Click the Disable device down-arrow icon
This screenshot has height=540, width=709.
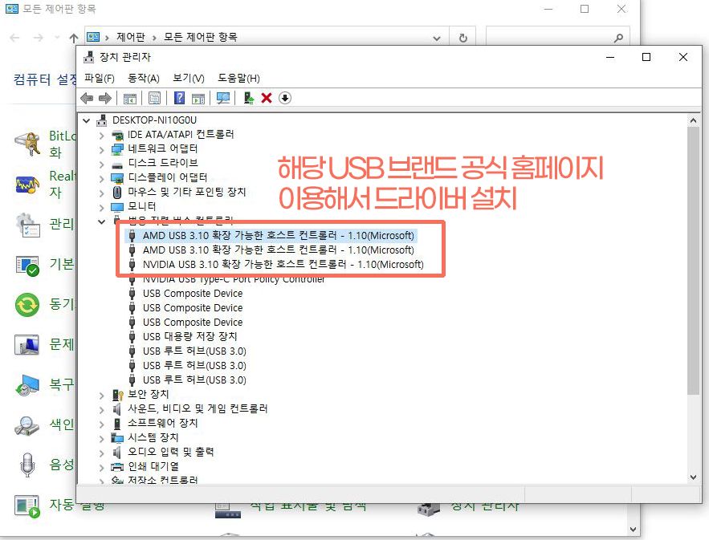[x=285, y=98]
